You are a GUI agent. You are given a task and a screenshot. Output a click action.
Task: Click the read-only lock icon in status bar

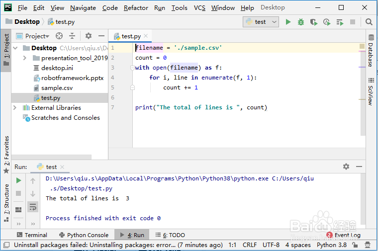(x=355, y=245)
